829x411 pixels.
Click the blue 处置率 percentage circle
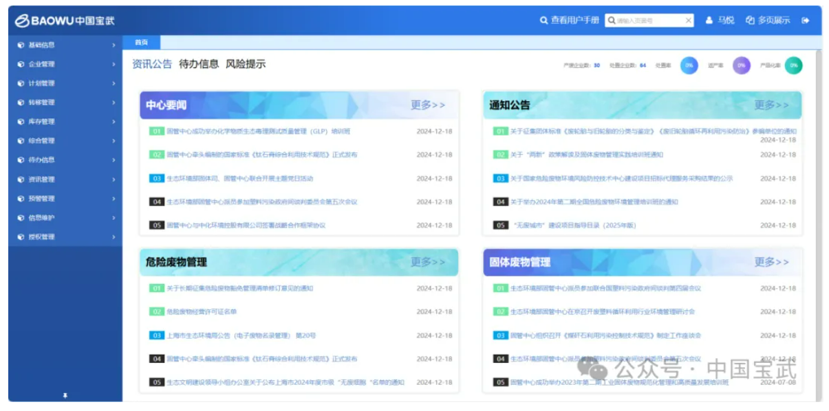coord(689,65)
